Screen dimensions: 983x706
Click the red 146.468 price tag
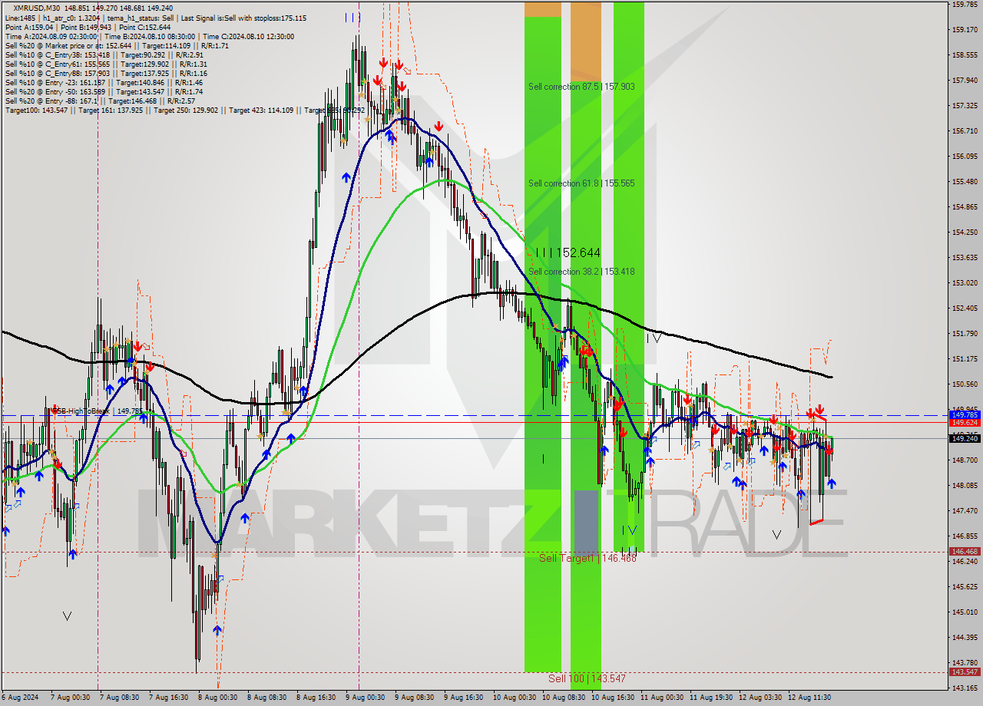(x=965, y=551)
